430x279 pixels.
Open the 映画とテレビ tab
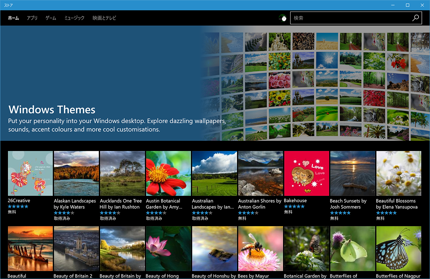point(104,18)
